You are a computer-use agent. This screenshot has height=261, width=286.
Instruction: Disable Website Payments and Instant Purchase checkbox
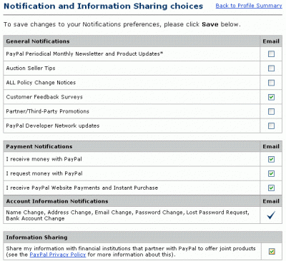(271, 188)
